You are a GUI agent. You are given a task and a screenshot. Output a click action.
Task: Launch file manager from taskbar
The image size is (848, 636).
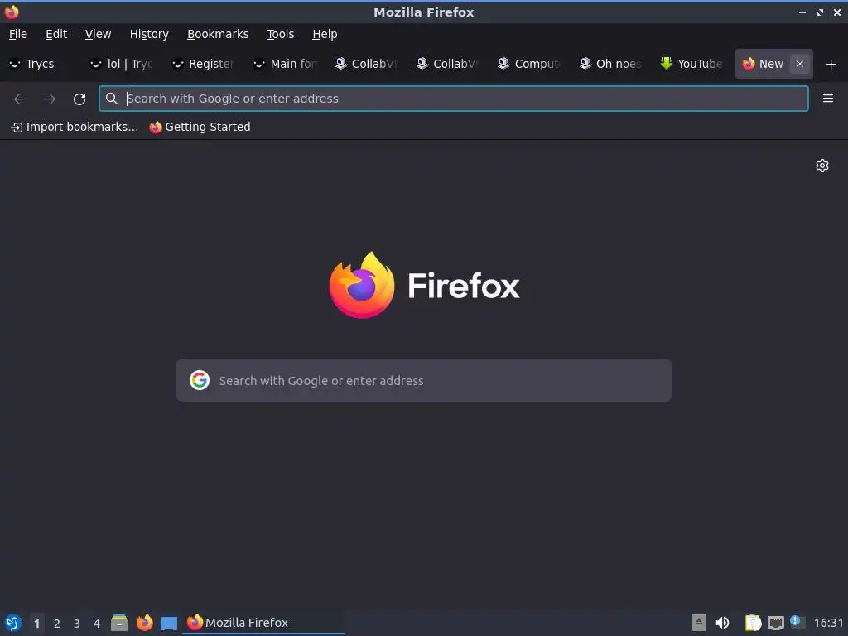click(119, 623)
